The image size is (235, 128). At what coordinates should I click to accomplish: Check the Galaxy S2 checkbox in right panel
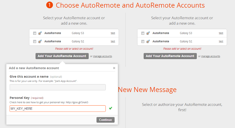pos(143,41)
